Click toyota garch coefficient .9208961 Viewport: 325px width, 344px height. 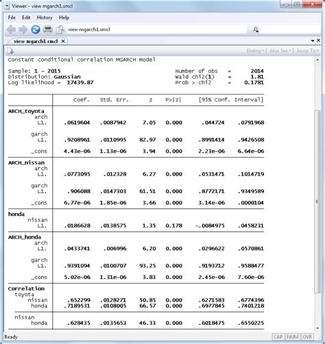pyautogui.click(x=77, y=140)
